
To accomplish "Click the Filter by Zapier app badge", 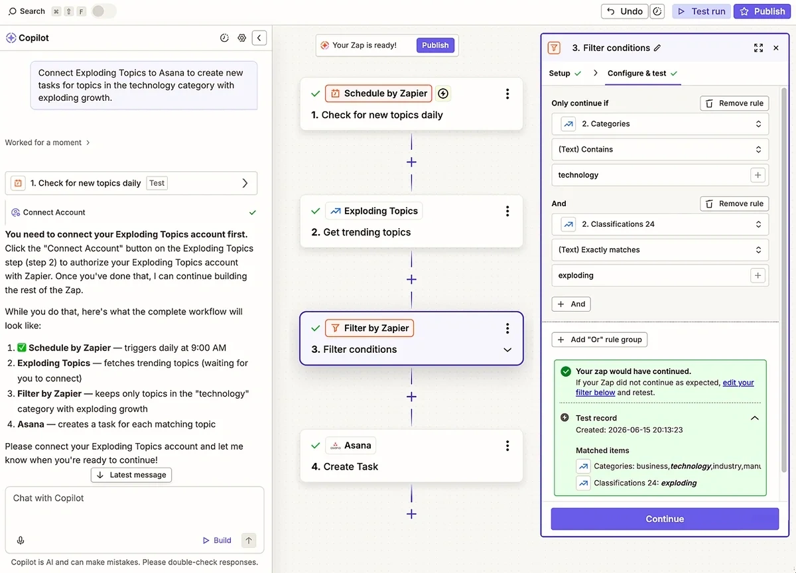I will click(x=369, y=328).
